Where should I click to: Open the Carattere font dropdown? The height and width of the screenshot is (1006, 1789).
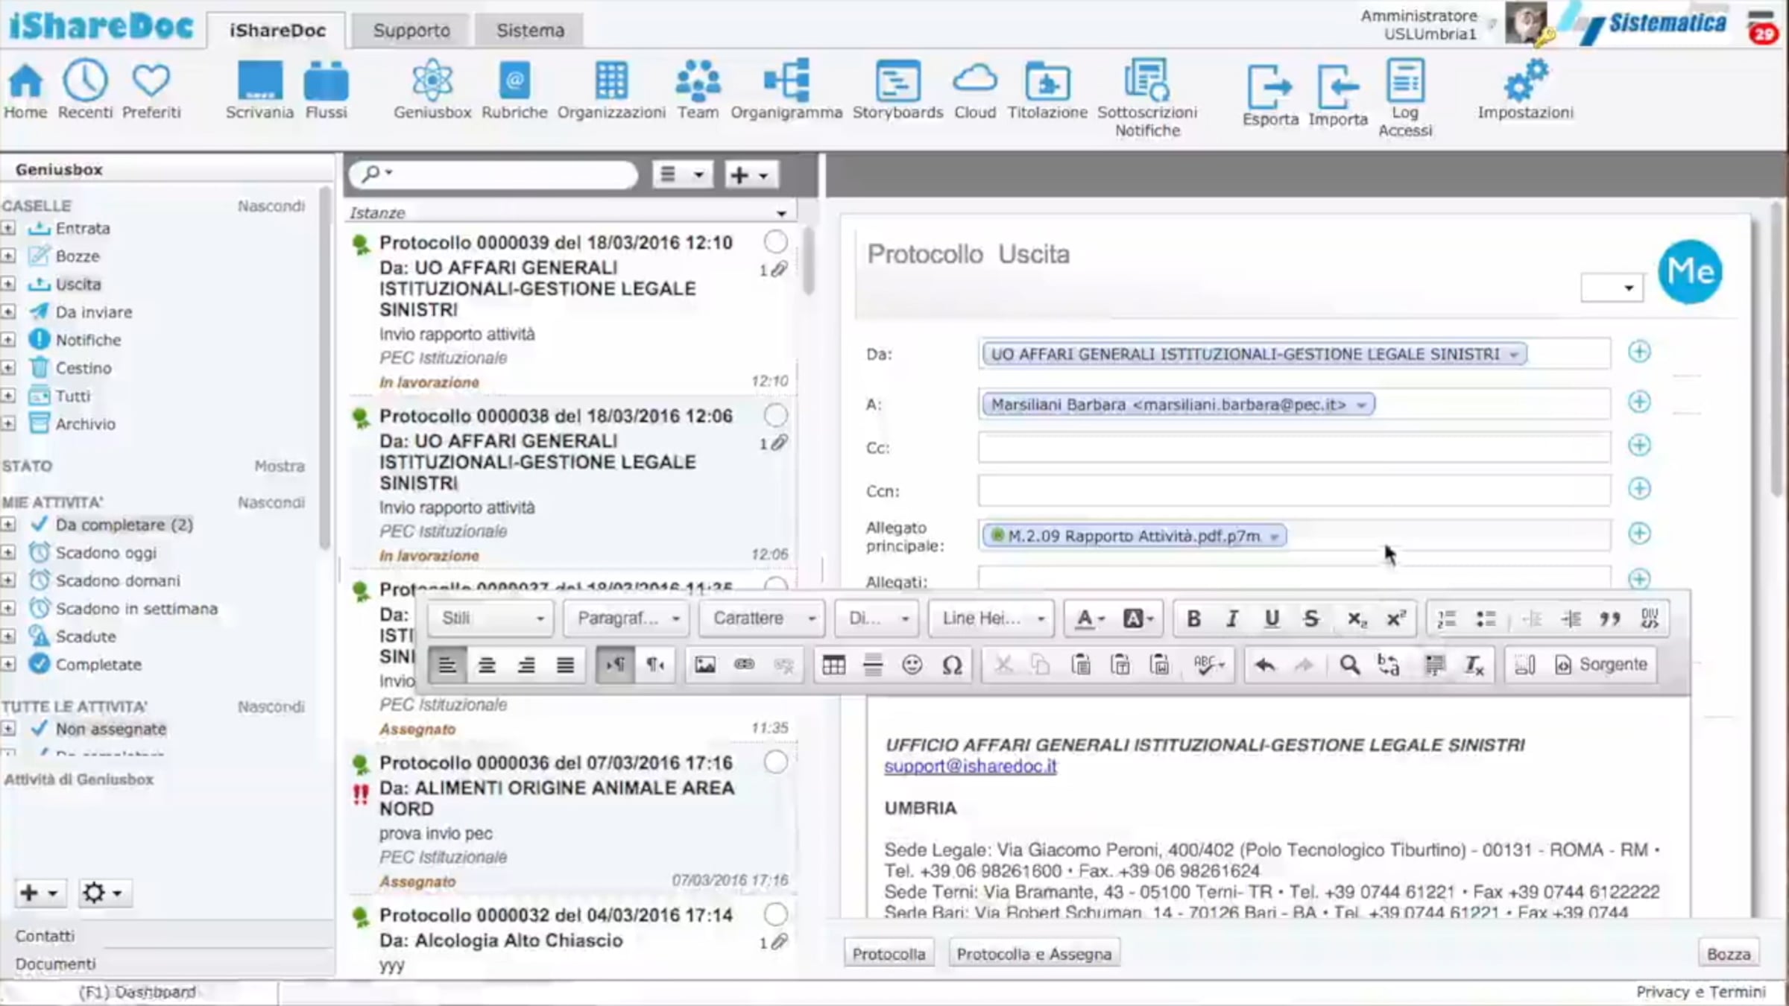coord(762,619)
